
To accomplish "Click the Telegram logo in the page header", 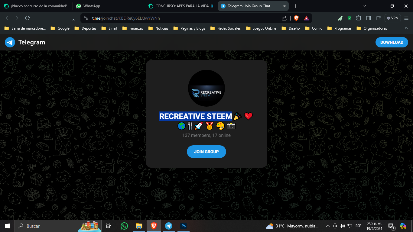I will click(10, 42).
